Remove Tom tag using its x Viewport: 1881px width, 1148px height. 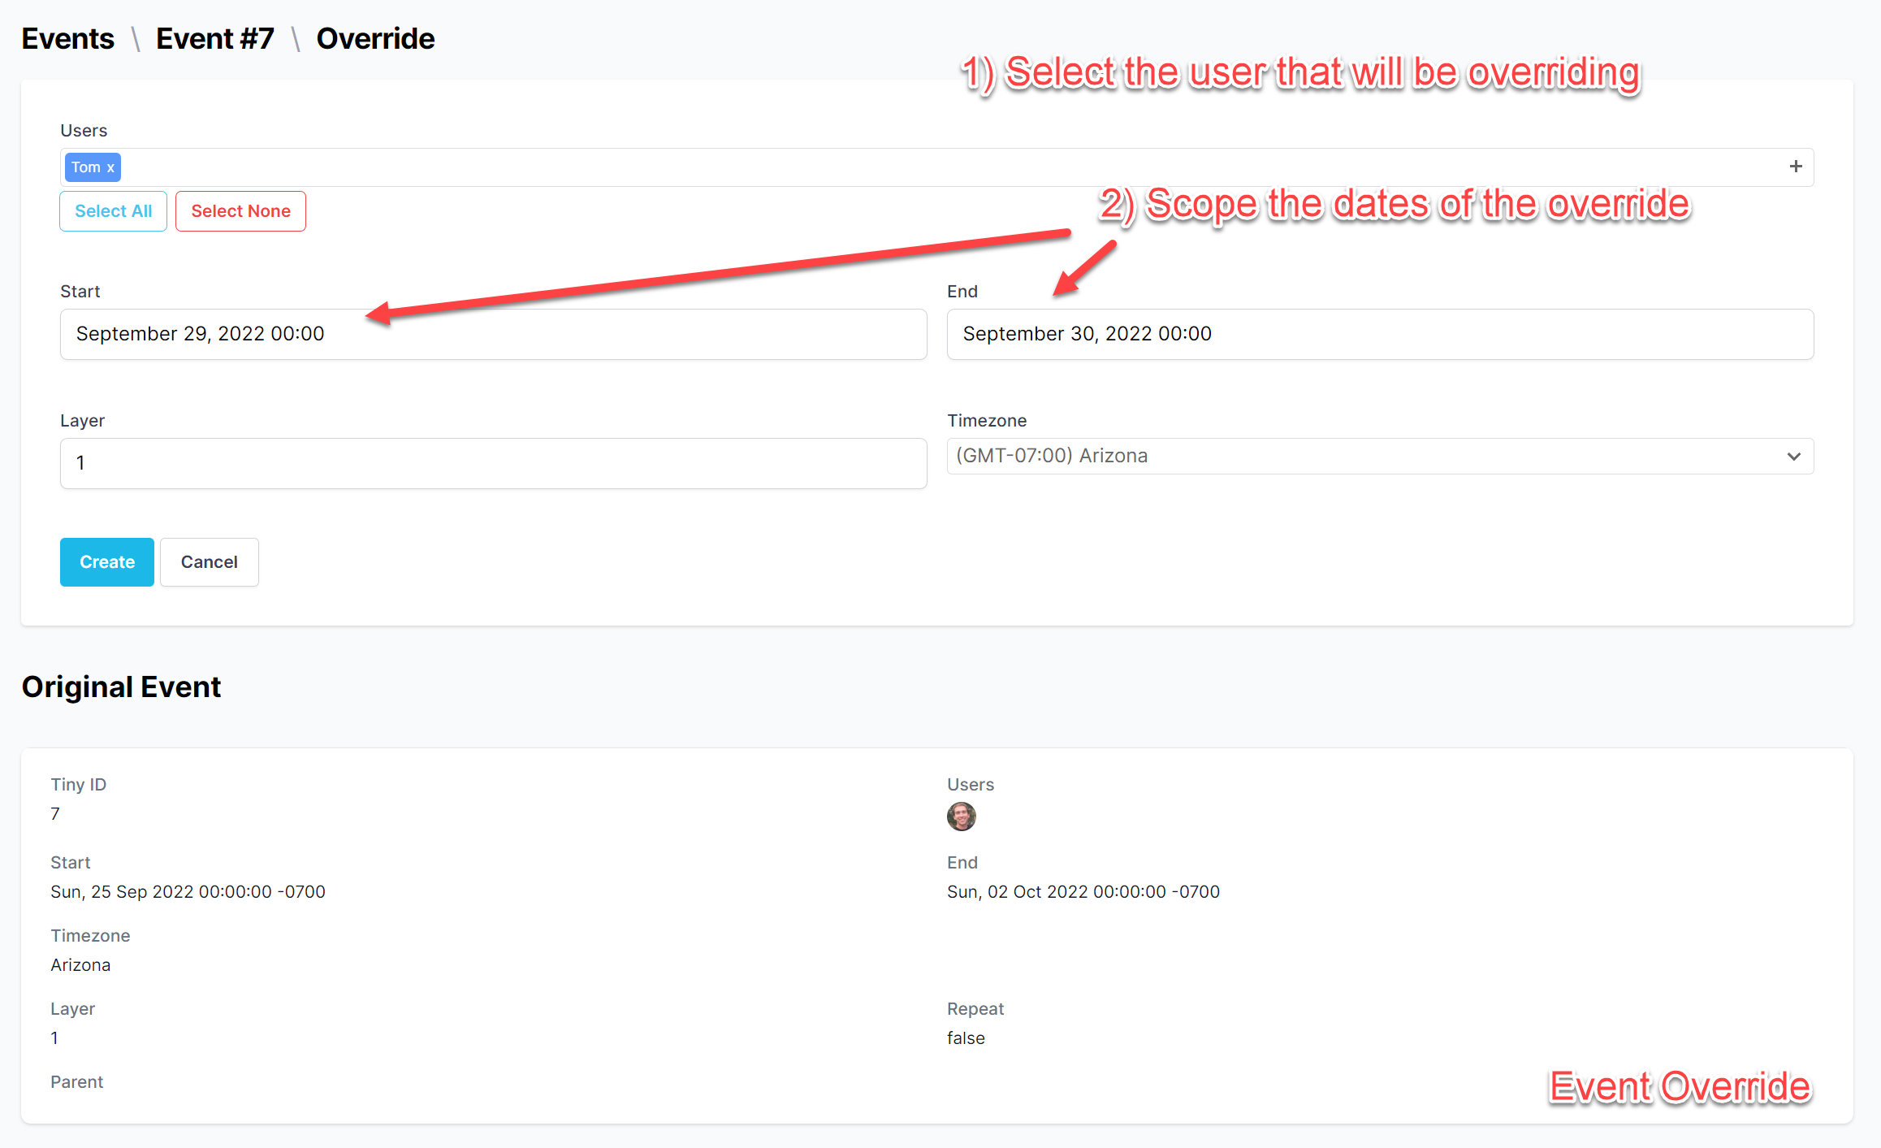click(x=111, y=168)
